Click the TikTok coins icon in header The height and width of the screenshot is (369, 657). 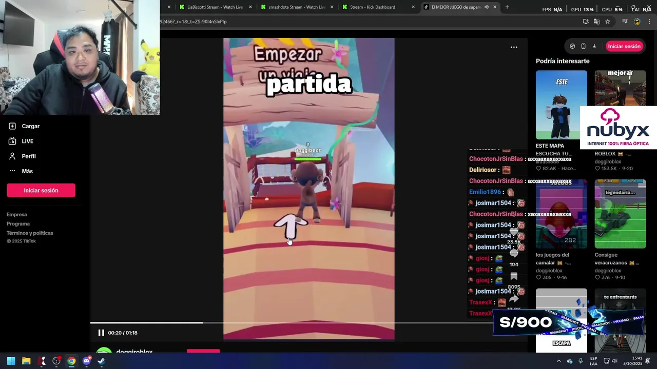[x=572, y=46]
